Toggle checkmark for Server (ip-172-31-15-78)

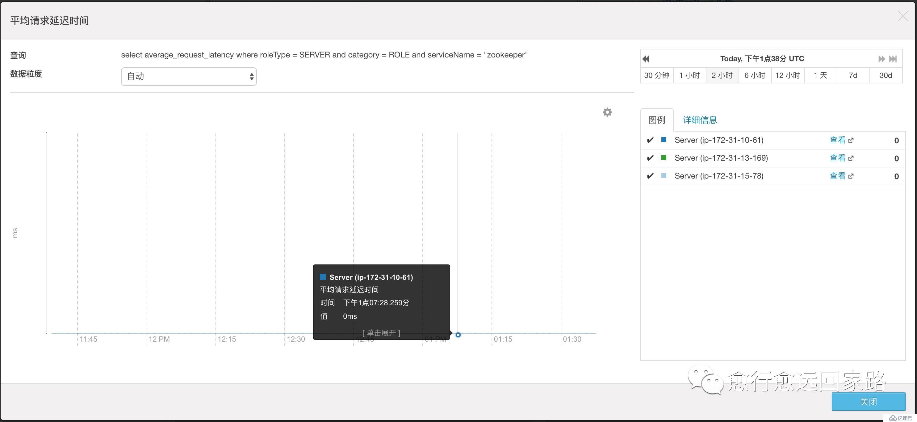tap(650, 175)
